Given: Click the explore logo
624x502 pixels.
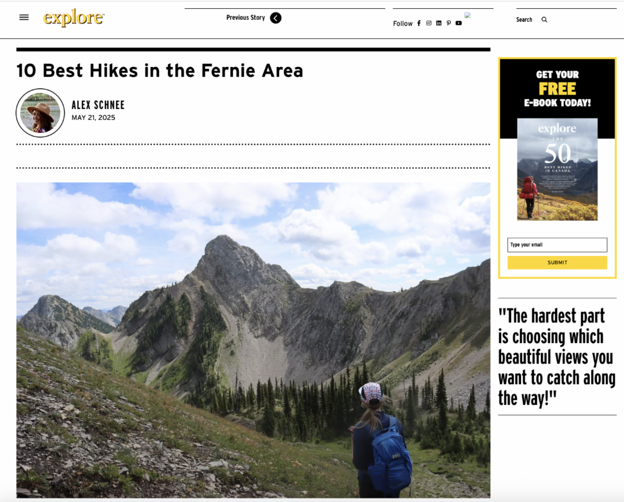Looking at the screenshot, I should click(73, 18).
